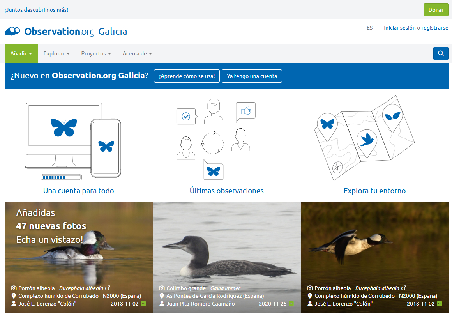
Task: Open the Añadir dropdown menu
Action: point(21,53)
